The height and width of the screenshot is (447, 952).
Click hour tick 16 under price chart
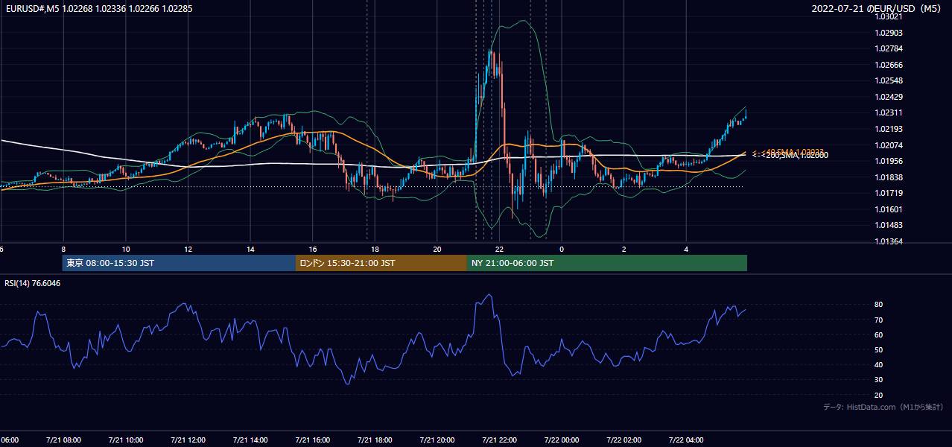coord(313,250)
